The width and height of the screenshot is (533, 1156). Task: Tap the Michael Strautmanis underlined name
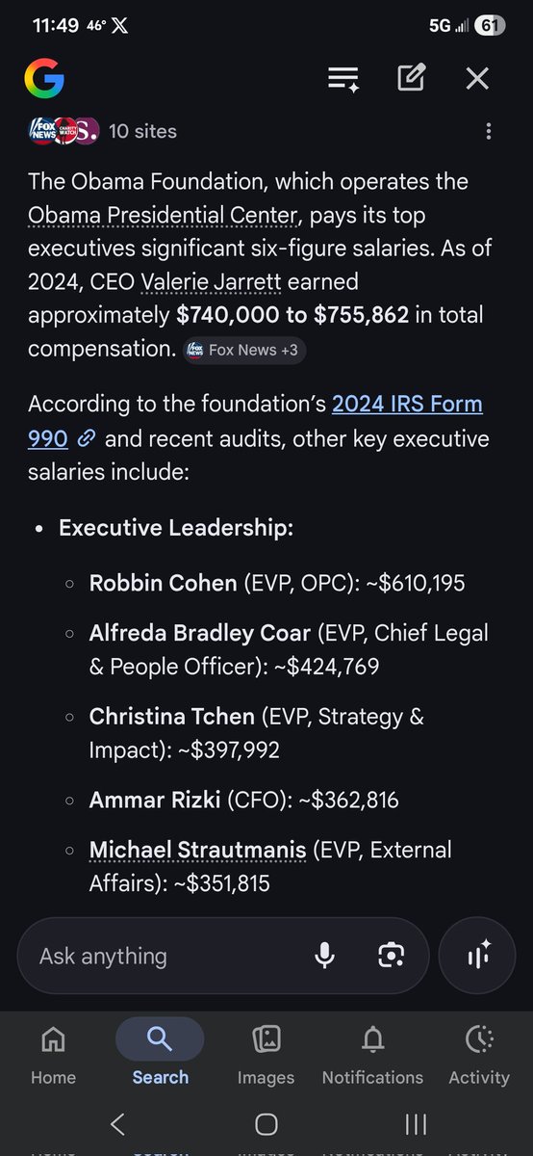[198, 850]
